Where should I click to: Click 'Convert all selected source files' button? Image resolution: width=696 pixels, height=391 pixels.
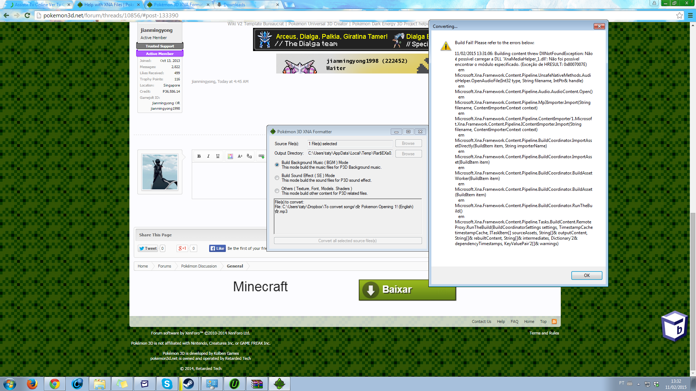tap(348, 241)
